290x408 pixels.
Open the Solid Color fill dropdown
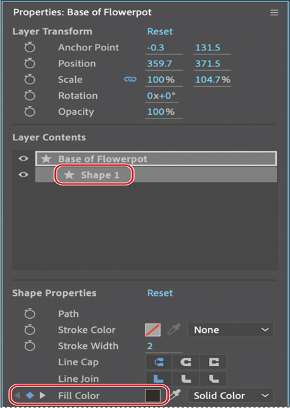pyautogui.click(x=231, y=395)
